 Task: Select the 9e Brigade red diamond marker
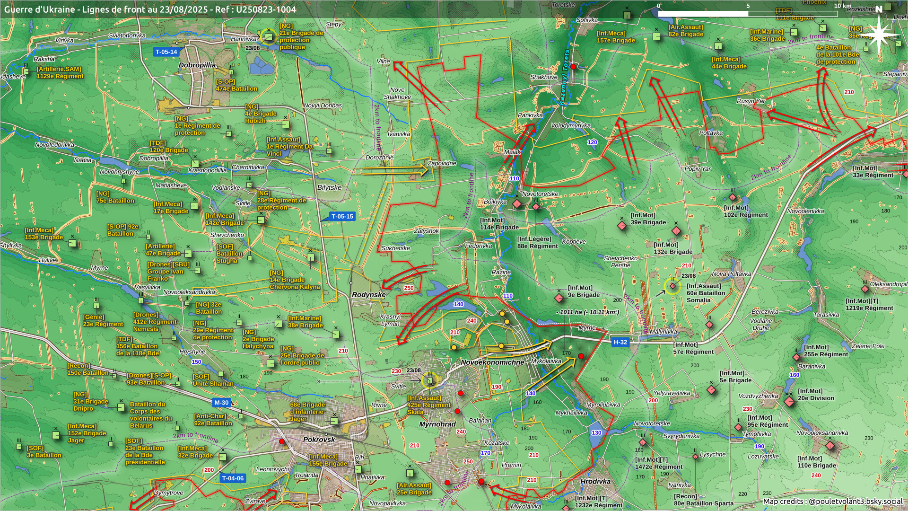pos(559,298)
